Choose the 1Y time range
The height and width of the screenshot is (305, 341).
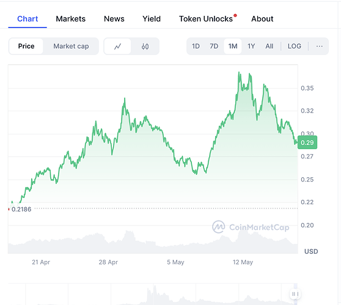coord(251,46)
